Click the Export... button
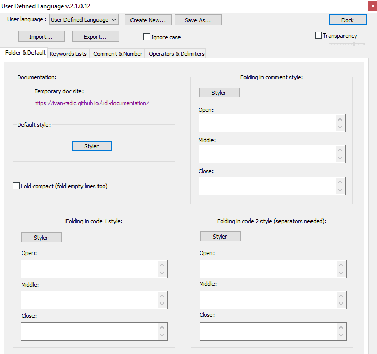The height and width of the screenshot is (354, 377). tap(95, 37)
